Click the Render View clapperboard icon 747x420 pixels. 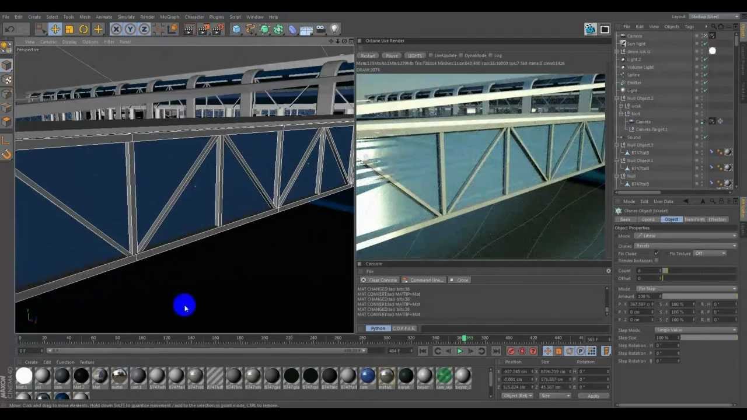click(189, 29)
